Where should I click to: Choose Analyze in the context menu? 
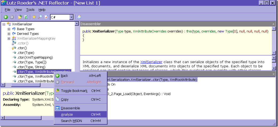click(80, 114)
